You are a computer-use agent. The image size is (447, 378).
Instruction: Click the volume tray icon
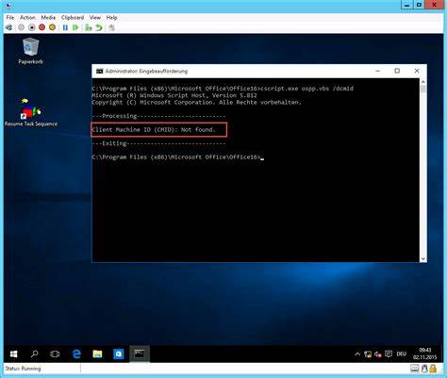378,354
